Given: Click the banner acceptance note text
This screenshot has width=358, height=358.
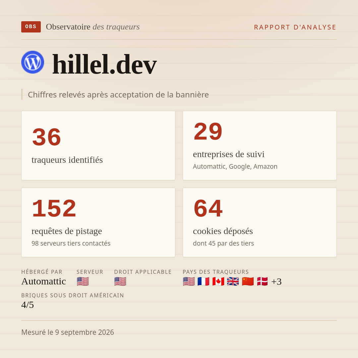Looking at the screenshot, I should click(x=118, y=94).
